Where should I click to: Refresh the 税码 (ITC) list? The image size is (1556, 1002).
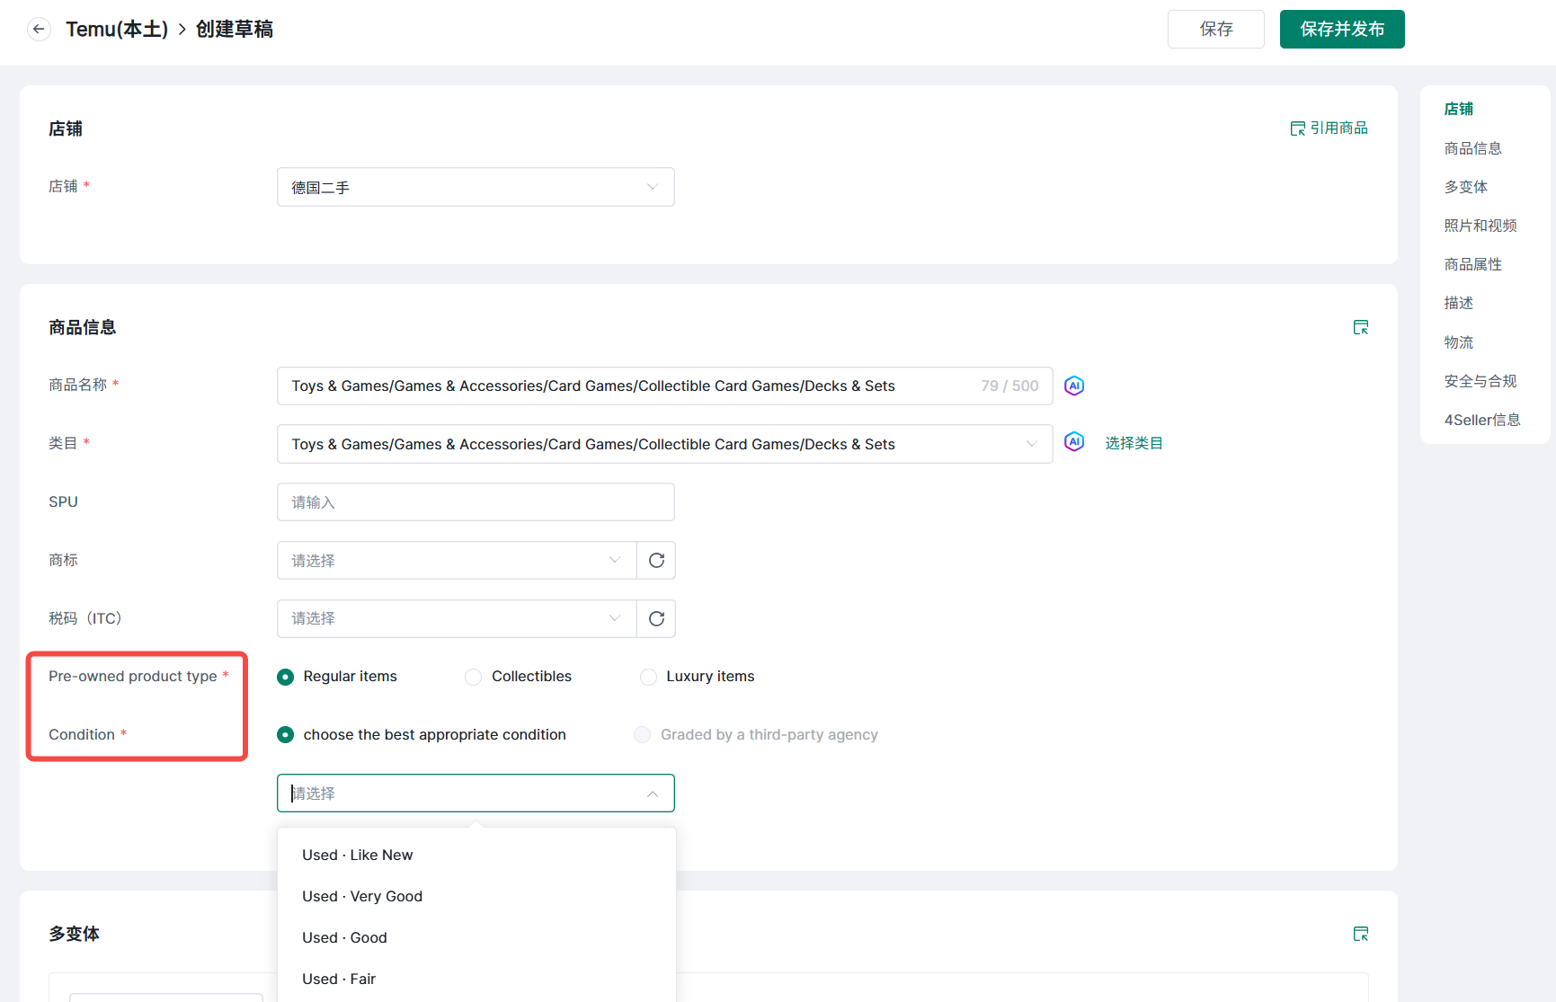(656, 619)
